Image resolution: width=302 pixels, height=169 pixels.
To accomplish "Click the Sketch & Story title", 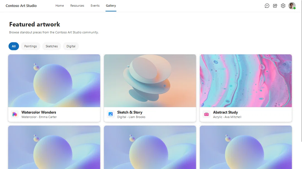I will pyautogui.click(x=130, y=112).
